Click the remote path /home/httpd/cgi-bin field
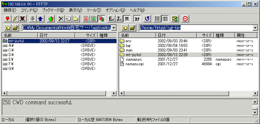260x124 pixels. 196,28
